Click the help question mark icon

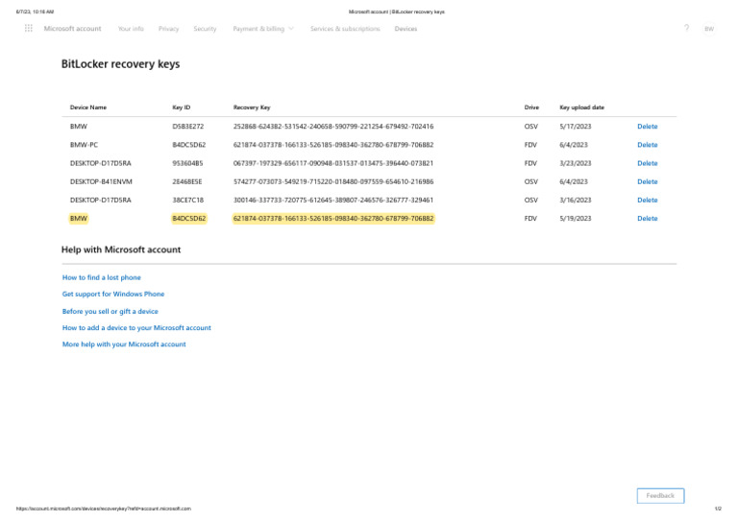(x=687, y=28)
